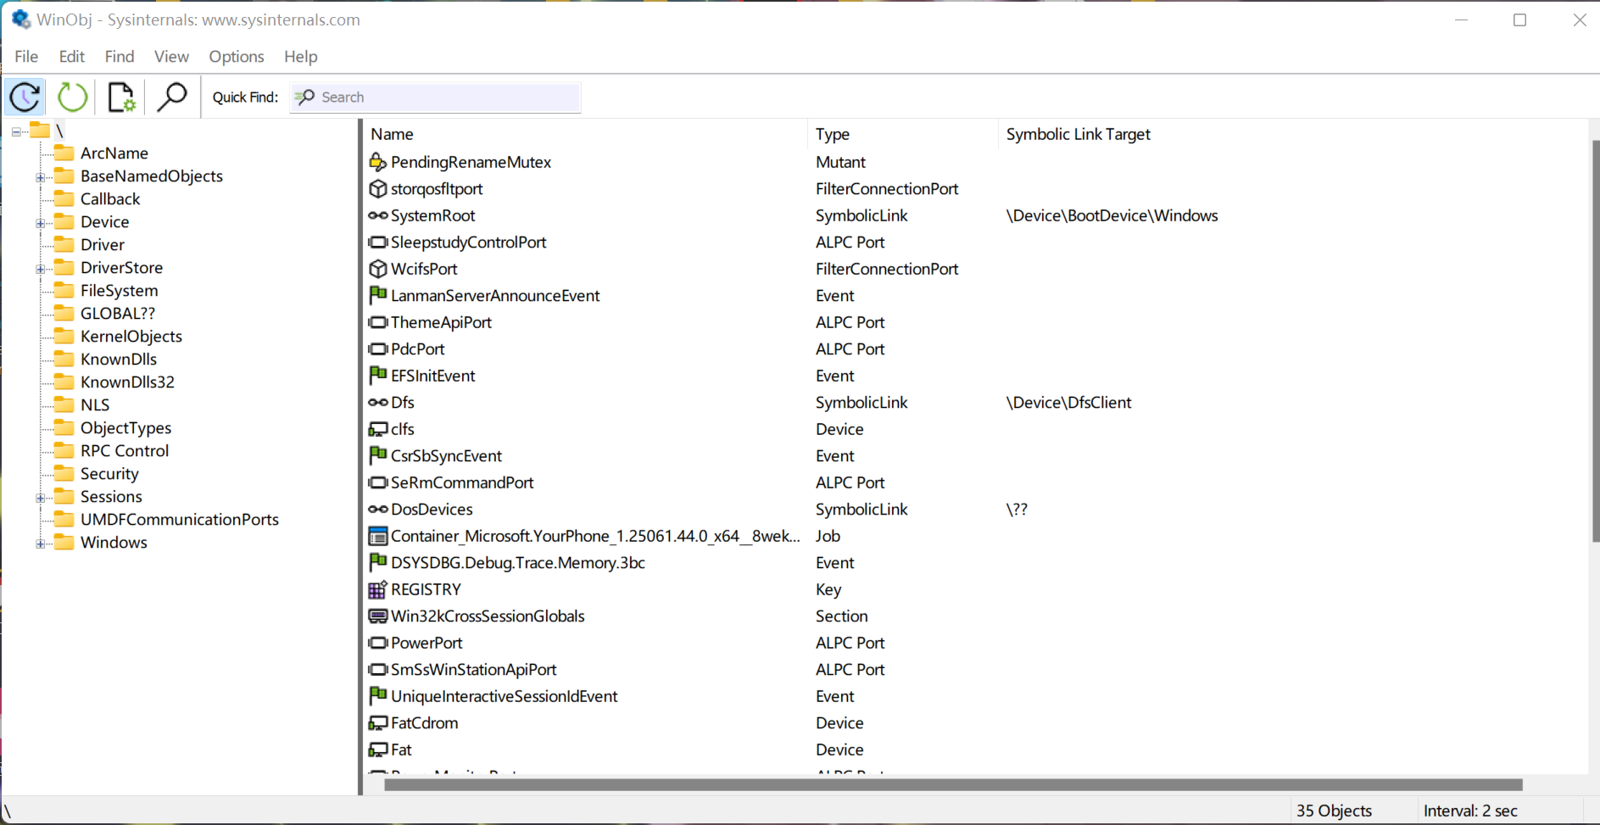Click the horizontal scrollbar at bottom
Image resolution: width=1600 pixels, height=825 pixels.
click(953, 784)
